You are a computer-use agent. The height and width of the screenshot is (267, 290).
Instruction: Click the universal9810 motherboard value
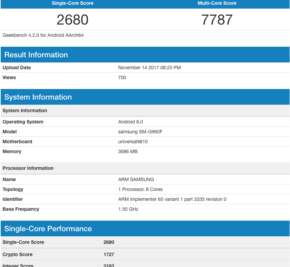[x=133, y=142]
